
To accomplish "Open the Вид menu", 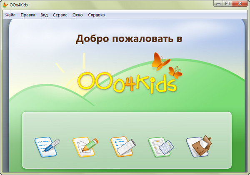I will click(44, 15).
